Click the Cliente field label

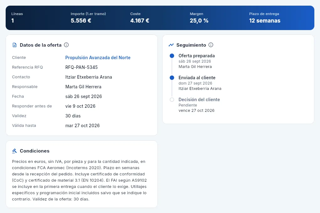tap(19, 58)
